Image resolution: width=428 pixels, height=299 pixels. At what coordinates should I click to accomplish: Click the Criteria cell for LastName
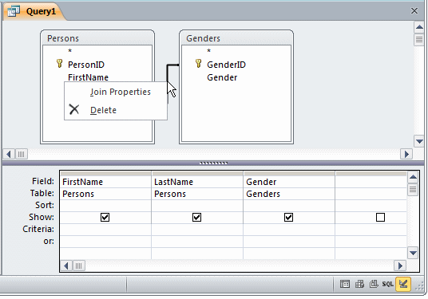[197, 230]
